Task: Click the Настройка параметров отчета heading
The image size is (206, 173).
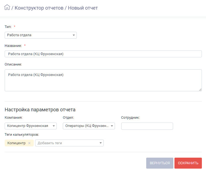Action: click(40, 110)
